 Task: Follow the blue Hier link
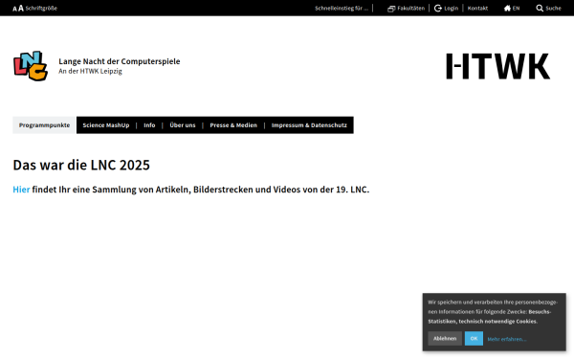coord(21,190)
